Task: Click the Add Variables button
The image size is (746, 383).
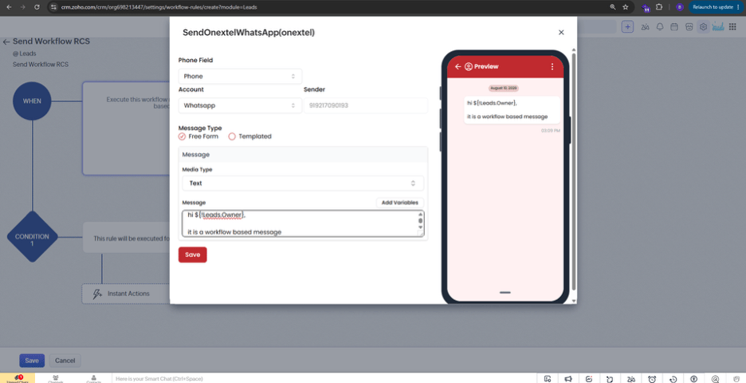Action: [x=399, y=203]
